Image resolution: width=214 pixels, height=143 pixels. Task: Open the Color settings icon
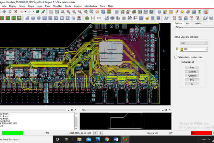[x=123, y=12]
